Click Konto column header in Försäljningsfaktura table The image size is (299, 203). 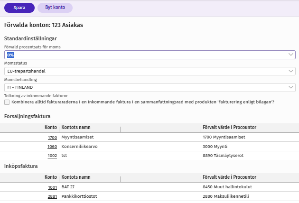(x=51, y=127)
